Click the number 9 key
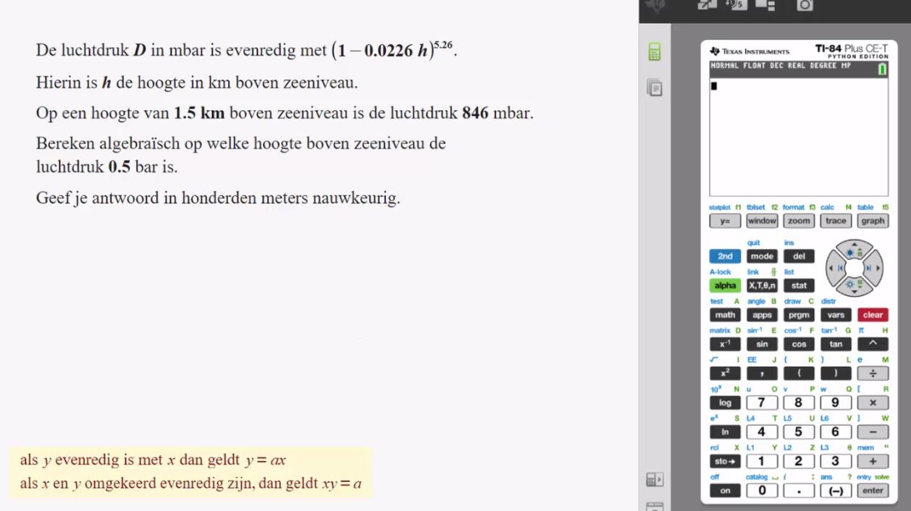The width and height of the screenshot is (911, 511). pos(836,402)
